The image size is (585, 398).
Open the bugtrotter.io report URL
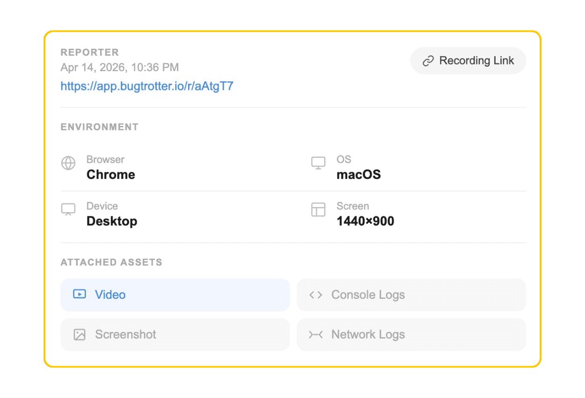coord(146,86)
